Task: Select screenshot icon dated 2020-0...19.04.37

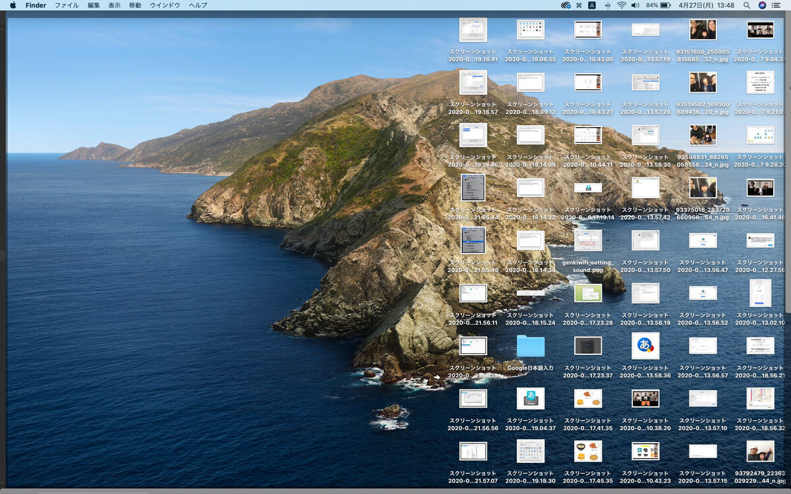Action: coord(531,398)
